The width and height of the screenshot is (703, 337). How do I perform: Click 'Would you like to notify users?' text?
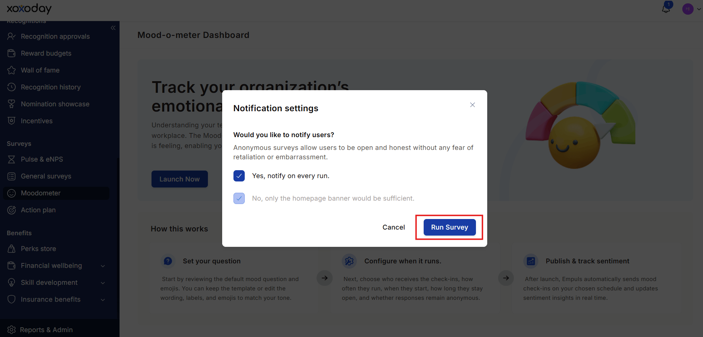tap(284, 135)
